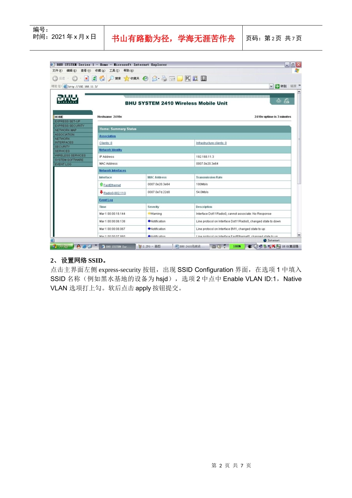Open the FastEthernet interface link
Viewport: 352px width, 498px height.
pos(112,185)
